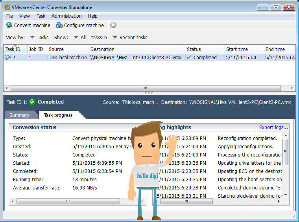Click Conversion status horizontal scrollbar thumb
This screenshot has width=299, height=222.
(x=68, y=201)
